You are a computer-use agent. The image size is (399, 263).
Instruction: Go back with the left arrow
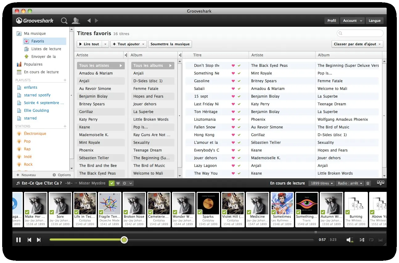coord(89,21)
